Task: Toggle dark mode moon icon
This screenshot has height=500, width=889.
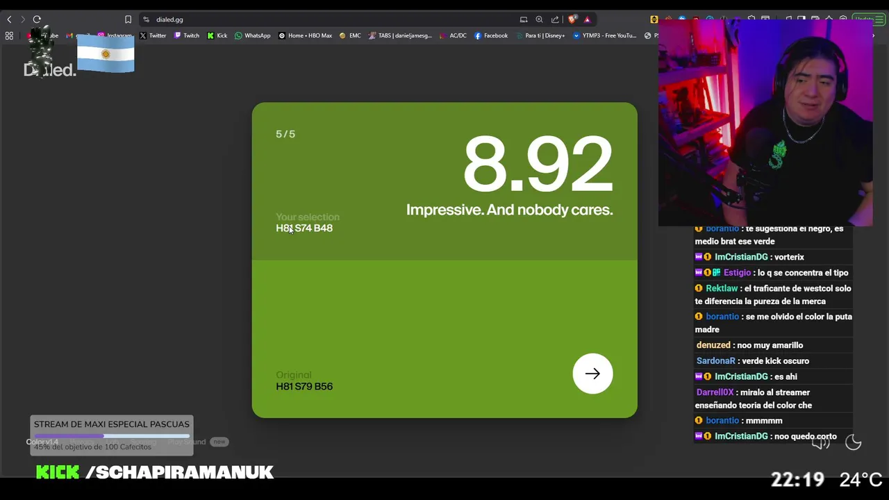Action: point(853,442)
